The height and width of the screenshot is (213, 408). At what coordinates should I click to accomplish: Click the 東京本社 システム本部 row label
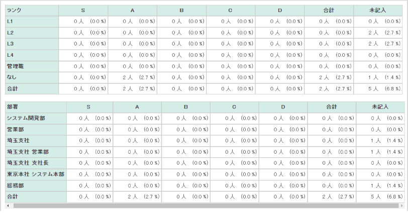tap(36, 174)
